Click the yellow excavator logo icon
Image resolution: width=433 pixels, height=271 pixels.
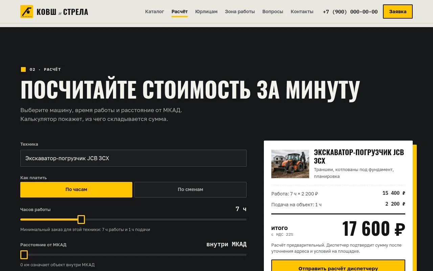click(x=27, y=12)
